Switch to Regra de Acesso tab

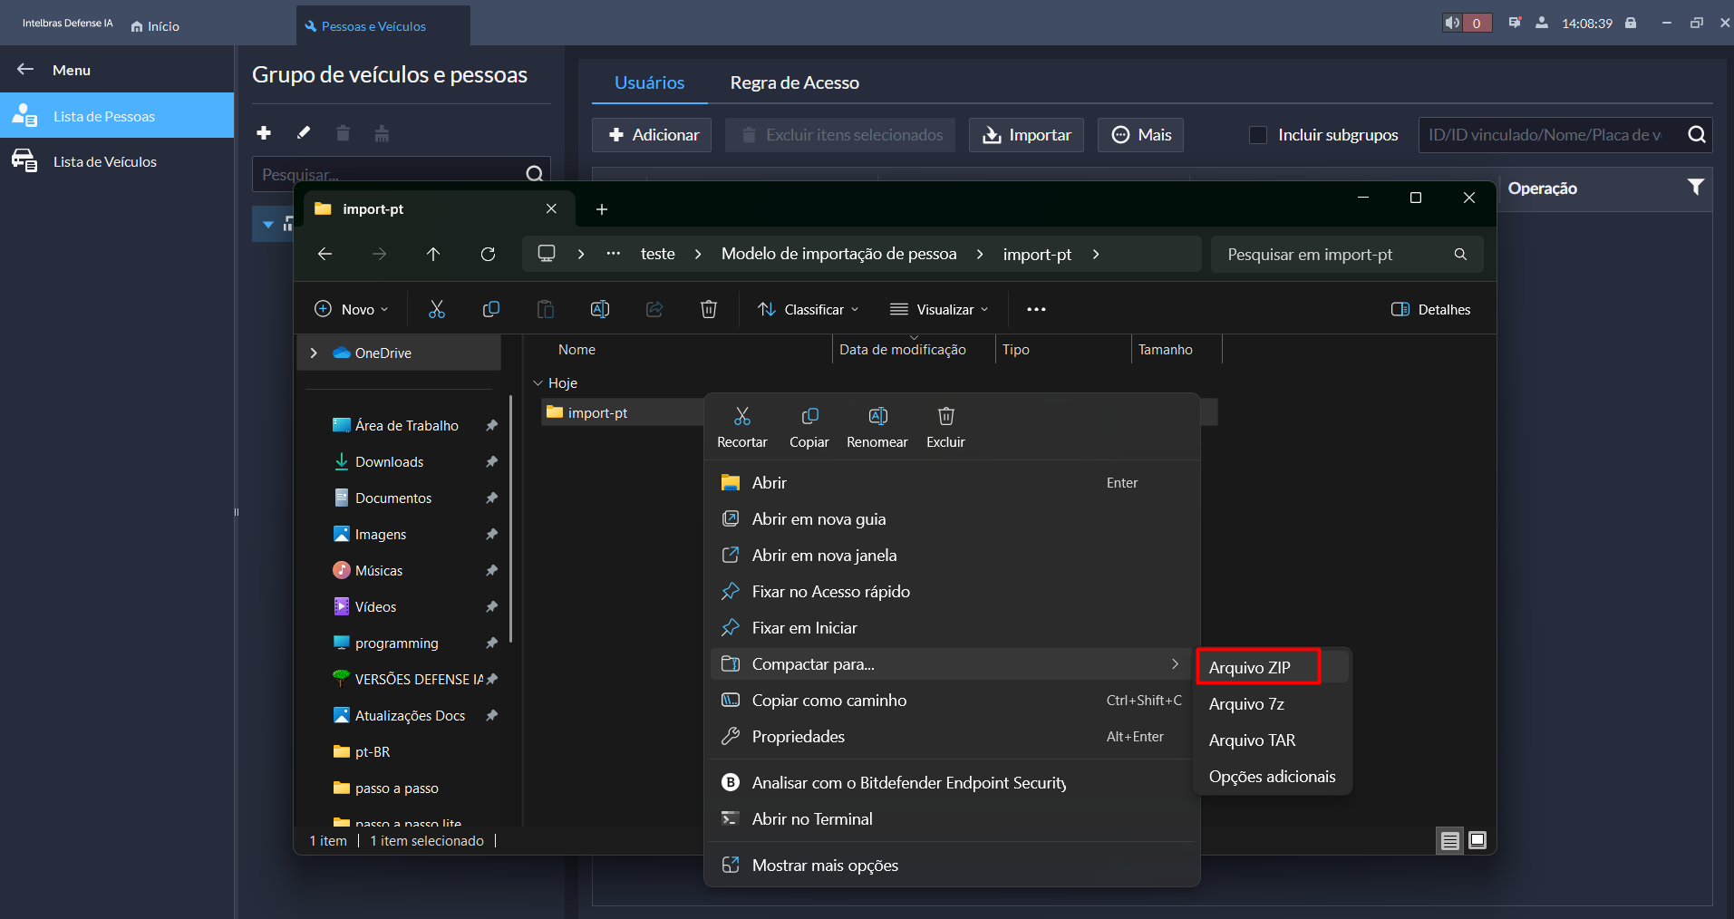[x=794, y=83]
